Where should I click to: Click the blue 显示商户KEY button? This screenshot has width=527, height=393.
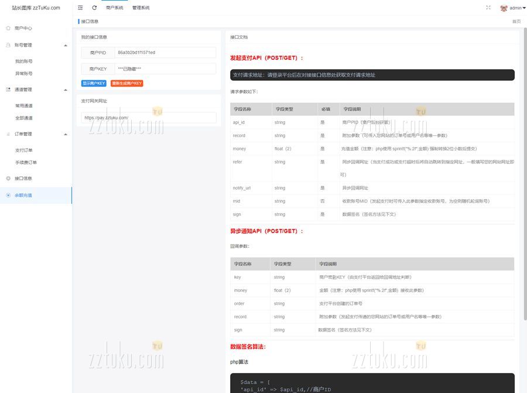point(94,83)
